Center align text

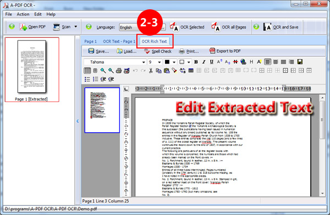tap(276, 62)
